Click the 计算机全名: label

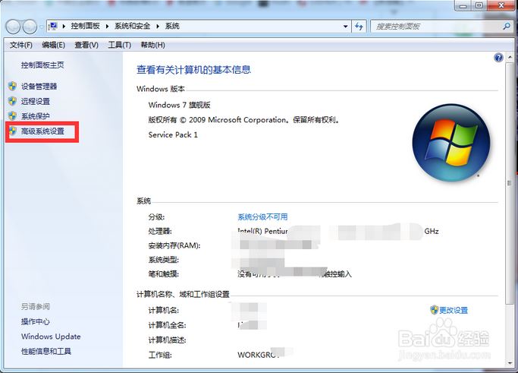pyautogui.click(x=167, y=325)
